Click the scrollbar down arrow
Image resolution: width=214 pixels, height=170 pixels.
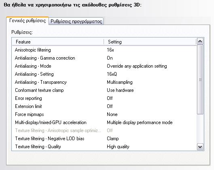coord(200,147)
